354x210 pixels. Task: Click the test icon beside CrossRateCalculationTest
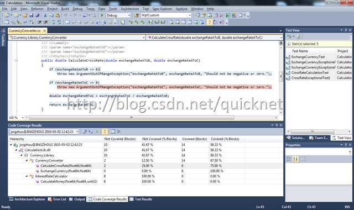coord(288,72)
